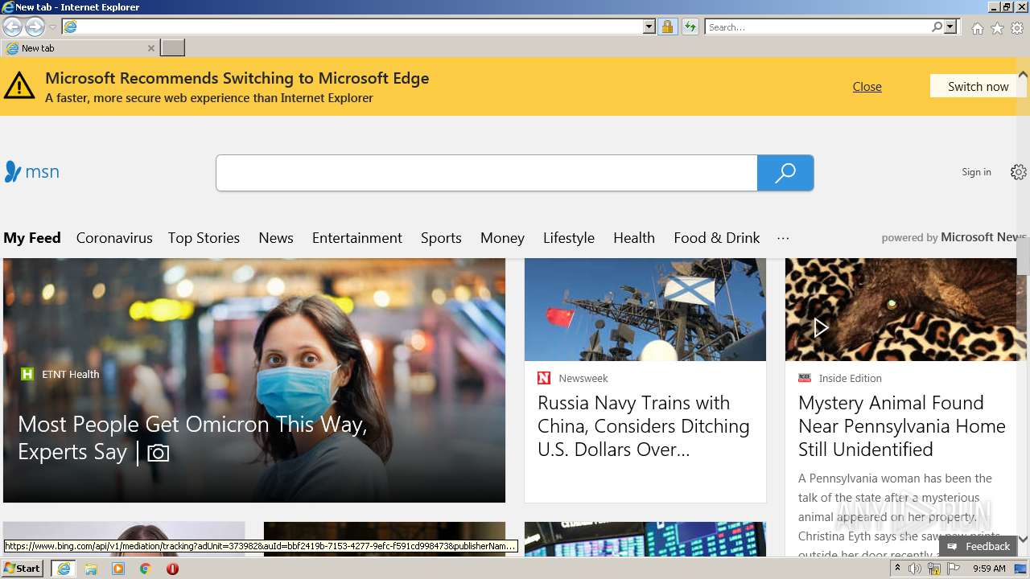Click the msn web search field
This screenshot has height=579, width=1030.
coord(487,173)
